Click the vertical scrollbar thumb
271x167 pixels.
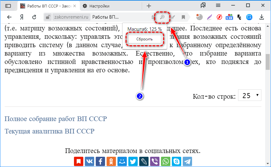[268, 62]
